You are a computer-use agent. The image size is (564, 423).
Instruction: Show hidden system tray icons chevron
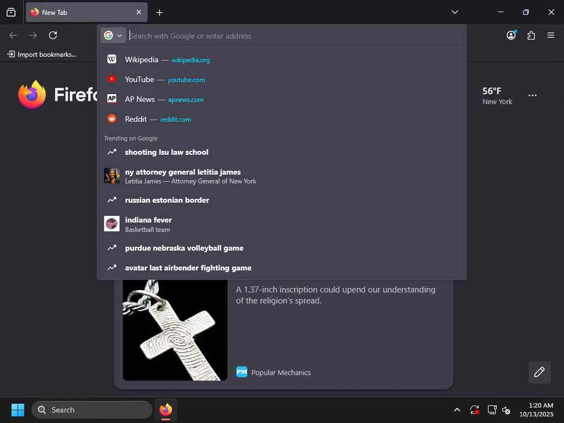(457, 410)
